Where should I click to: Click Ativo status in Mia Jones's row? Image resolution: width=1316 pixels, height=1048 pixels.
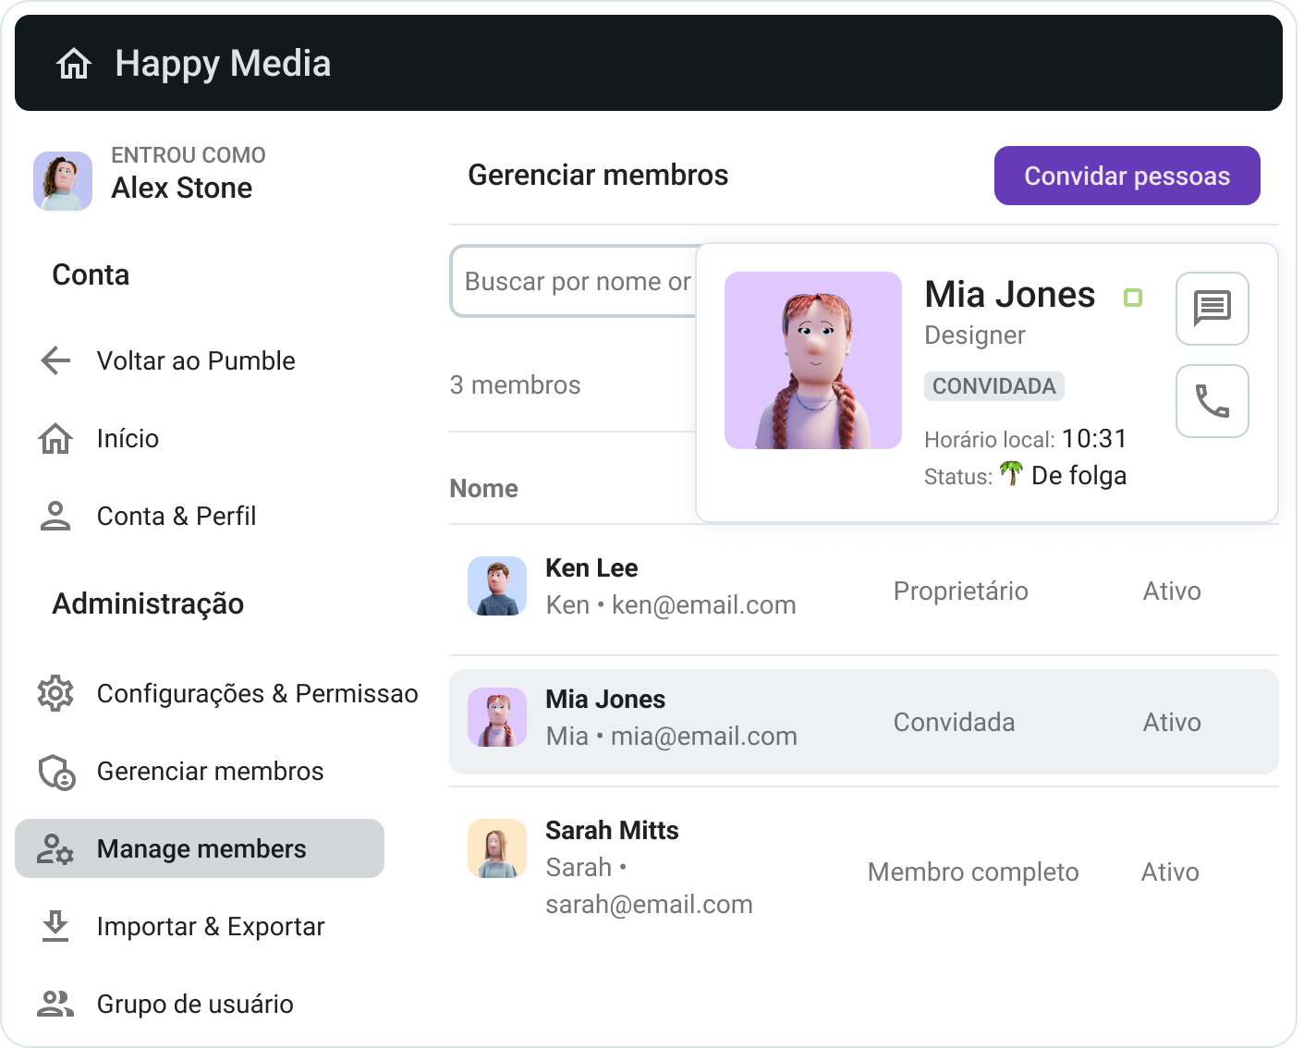click(1172, 723)
